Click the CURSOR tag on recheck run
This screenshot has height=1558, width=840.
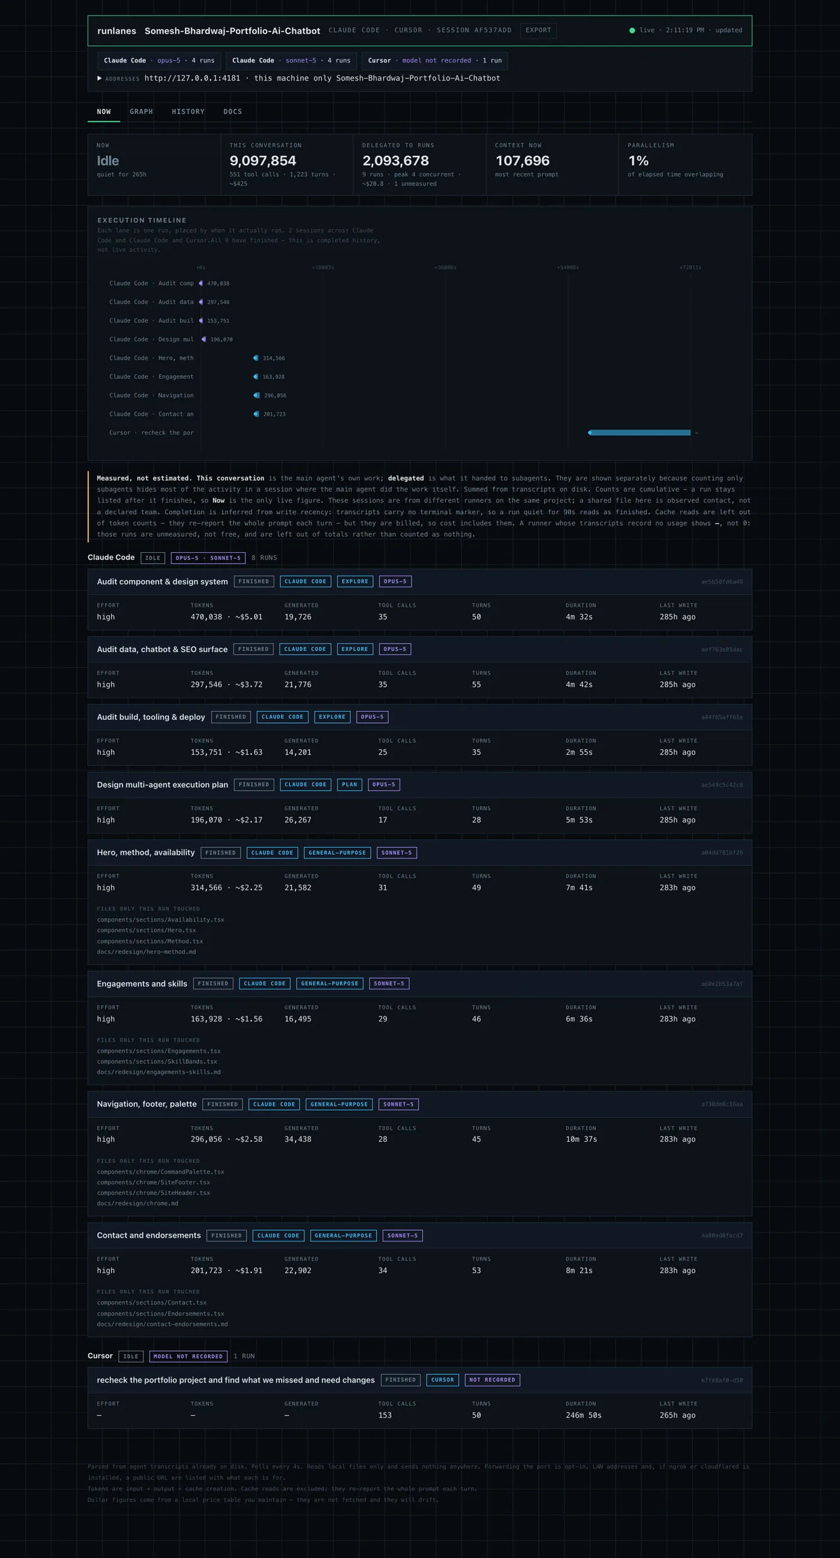(442, 1380)
